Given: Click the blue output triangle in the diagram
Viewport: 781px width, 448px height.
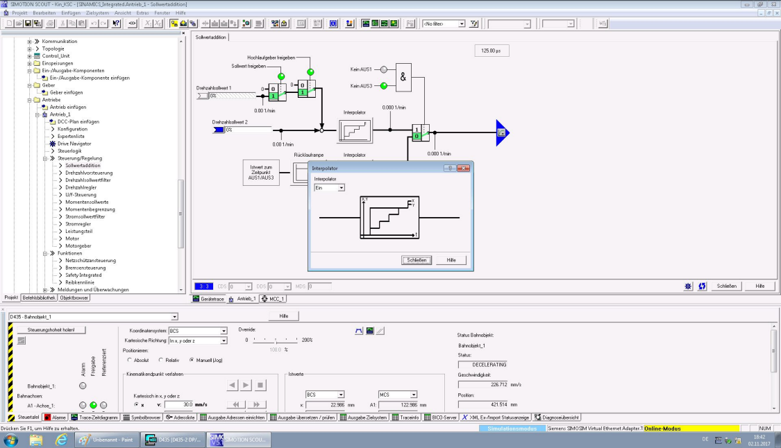Looking at the screenshot, I should pyautogui.click(x=502, y=133).
